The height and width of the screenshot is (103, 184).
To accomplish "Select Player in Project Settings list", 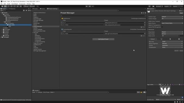I will point(35,25).
